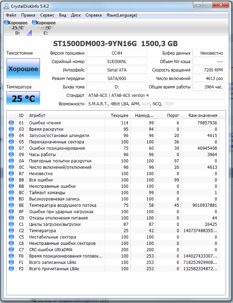Click the Raw-значения column header
This screenshot has height=303, width=233.
click(200, 115)
